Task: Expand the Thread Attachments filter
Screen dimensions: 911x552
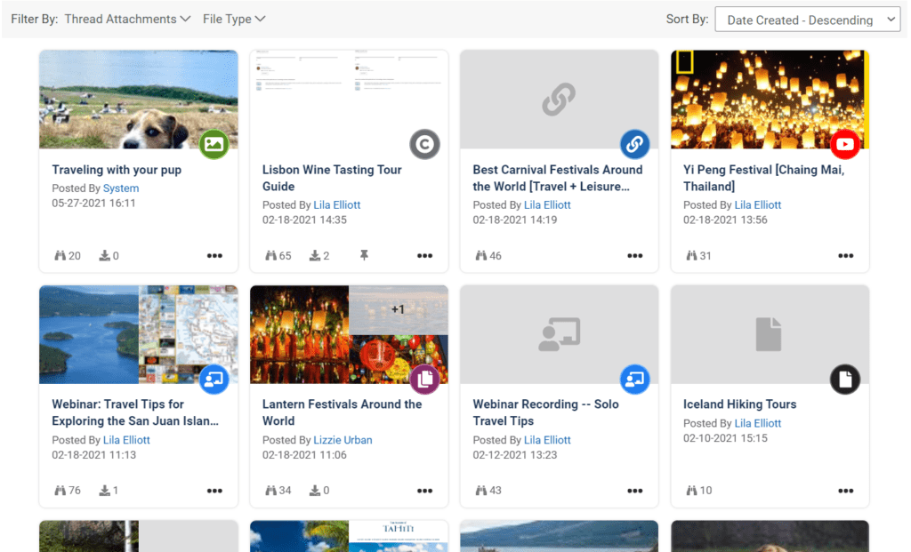Action: (x=127, y=19)
